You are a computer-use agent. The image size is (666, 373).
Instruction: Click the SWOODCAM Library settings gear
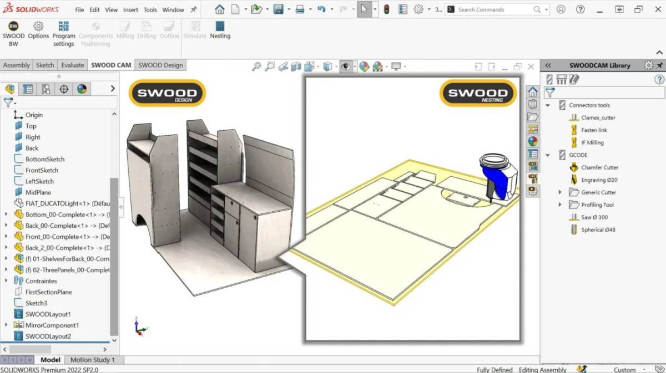tap(648, 65)
